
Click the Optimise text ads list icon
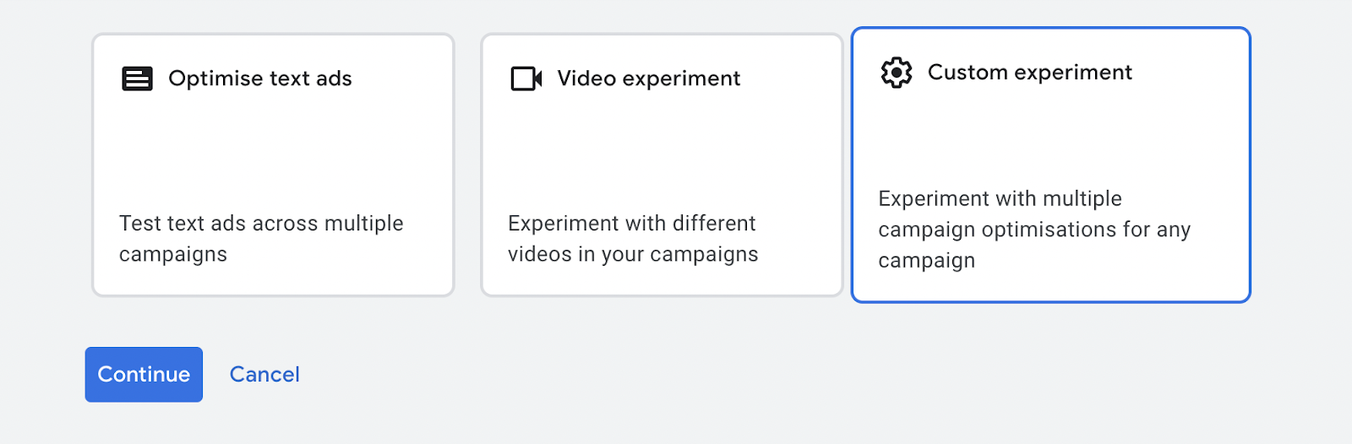click(137, 79)
